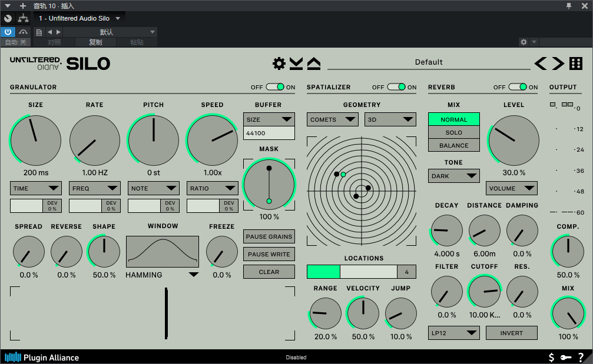Select BALANCE reverb mix mode
This screenshot has height=364, width=593.
[454, 145]
